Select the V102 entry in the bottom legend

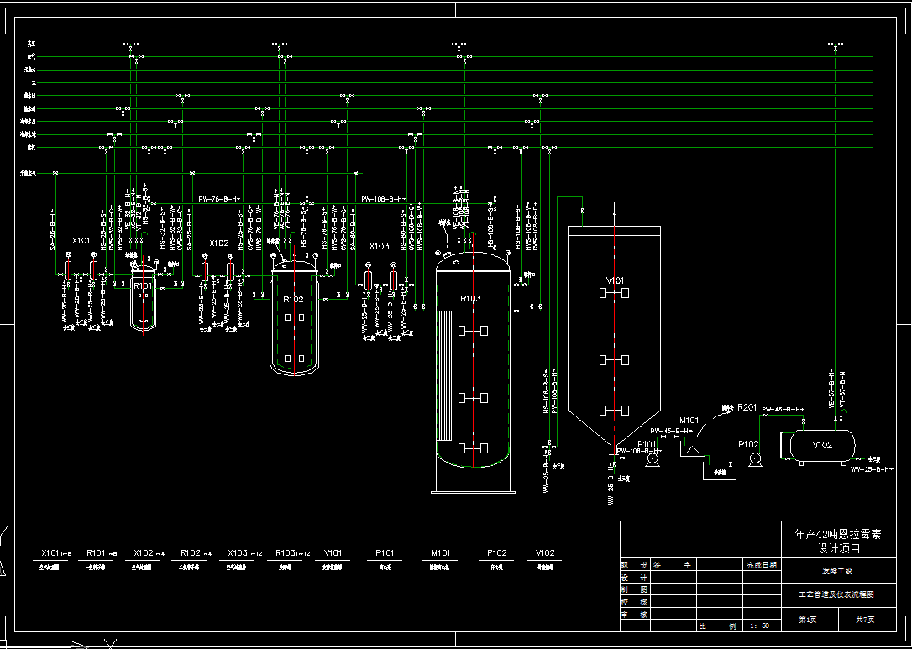click(x=544, y=552)
